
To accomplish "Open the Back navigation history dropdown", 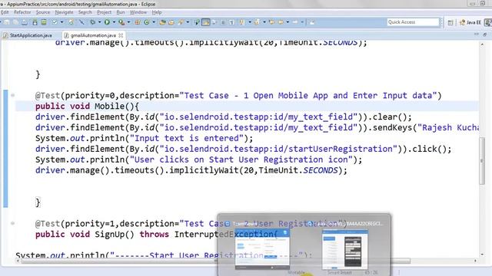I will click(x=288, y=22).
